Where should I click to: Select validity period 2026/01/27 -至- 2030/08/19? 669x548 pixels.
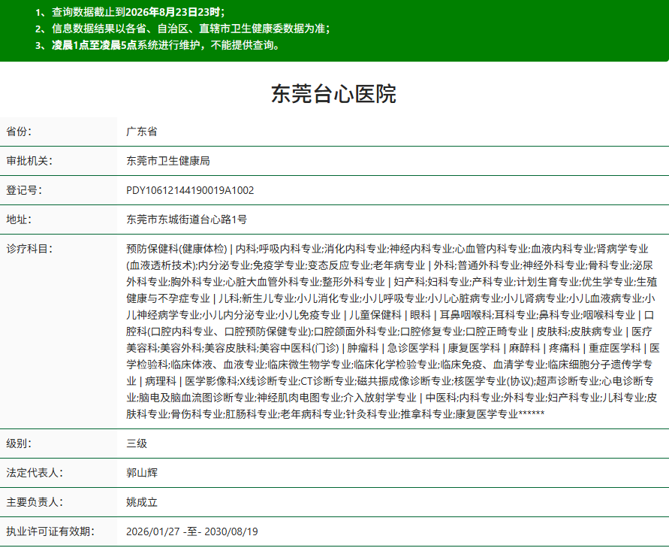pos(192,531)
